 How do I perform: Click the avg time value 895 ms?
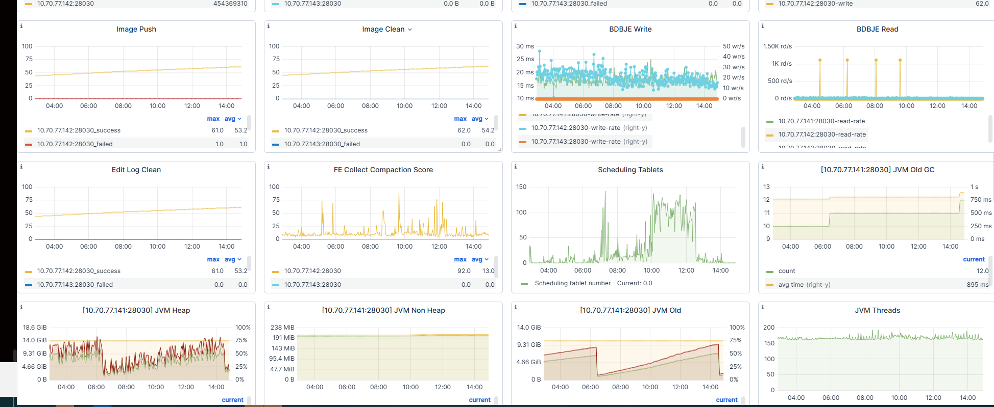977,285
